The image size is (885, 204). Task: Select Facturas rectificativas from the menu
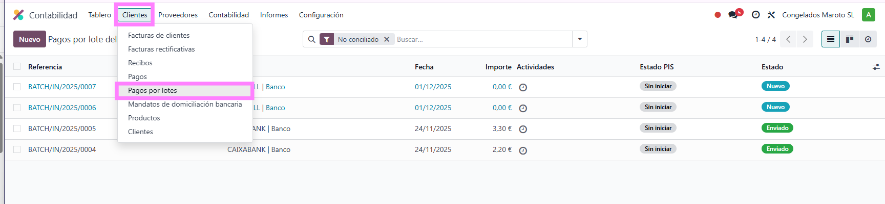pyautogui.click(x=161, y=49)
